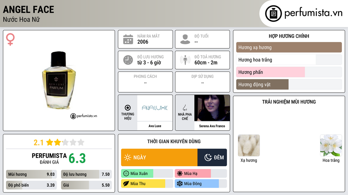Click the 'từ 3 - 6 giờ' longevity value
This screenshot has width=348, height=195.
click(149, 63)
